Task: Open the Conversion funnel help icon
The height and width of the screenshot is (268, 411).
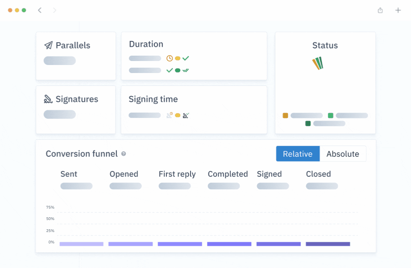Action: point(124,154)
